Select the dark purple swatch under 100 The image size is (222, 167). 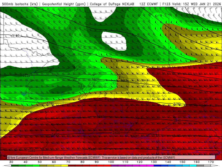[115, 166]
